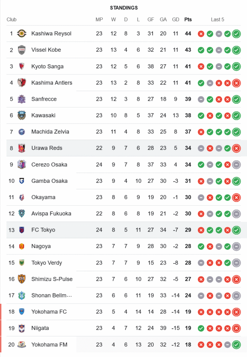The height and width of the screenshot is (357, 247).
Task: Click the Urawa Reds club crest
Action: tap(22, 148)
